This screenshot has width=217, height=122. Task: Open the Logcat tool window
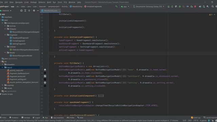coord(36,118)
